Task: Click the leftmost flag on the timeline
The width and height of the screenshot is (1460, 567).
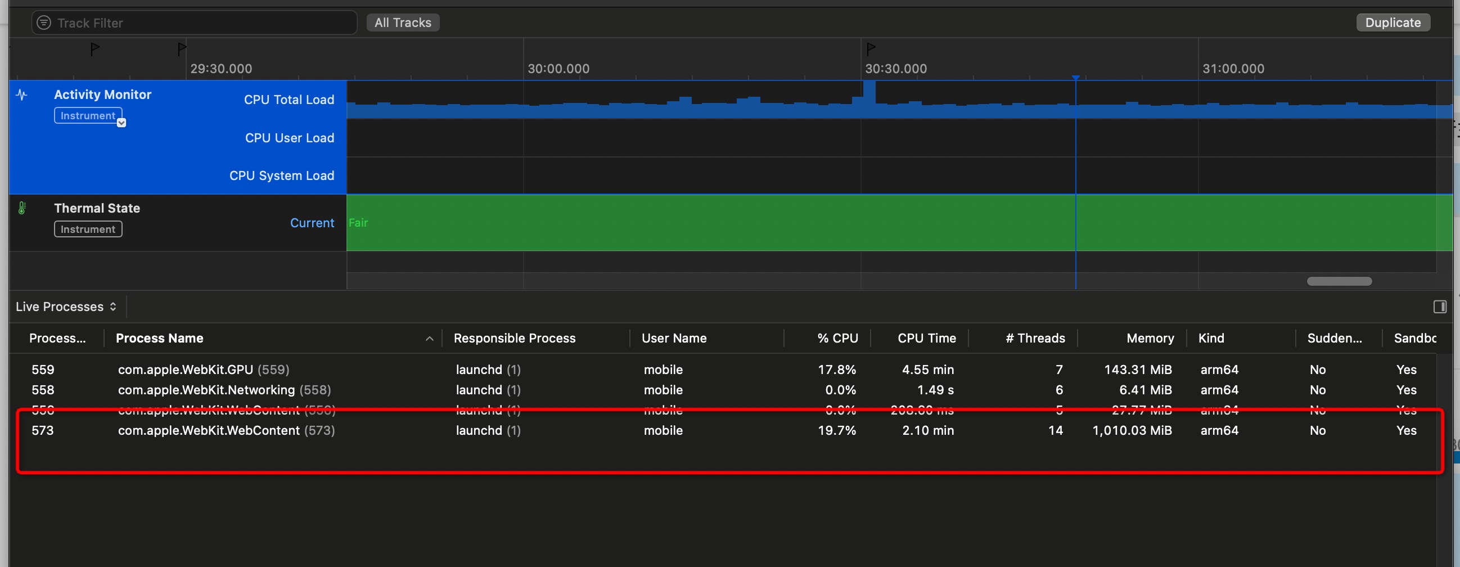Action: 94,49
